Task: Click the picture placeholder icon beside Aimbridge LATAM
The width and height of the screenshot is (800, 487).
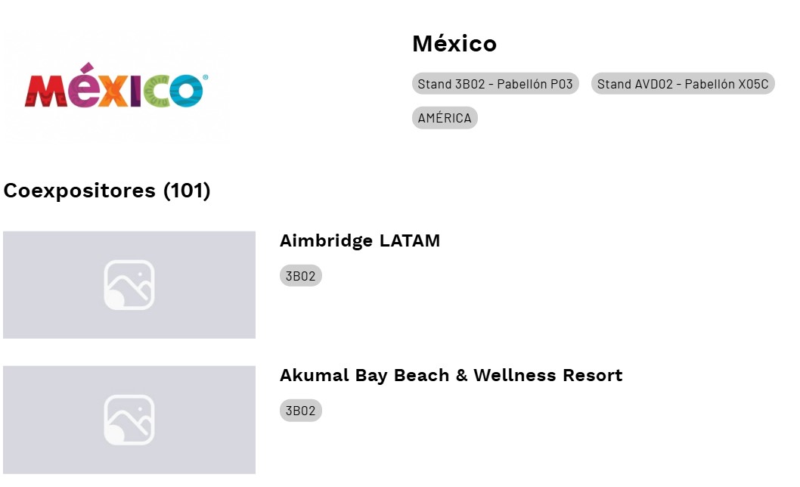Action: tap(129, 285)
